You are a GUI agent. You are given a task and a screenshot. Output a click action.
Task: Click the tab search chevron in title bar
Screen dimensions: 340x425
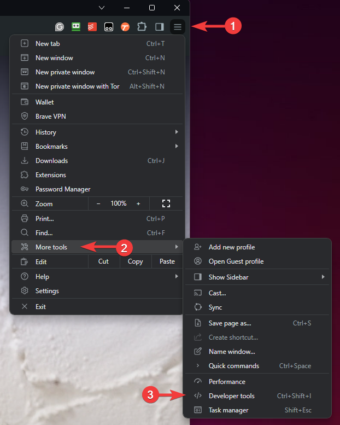tap(102, 8)
